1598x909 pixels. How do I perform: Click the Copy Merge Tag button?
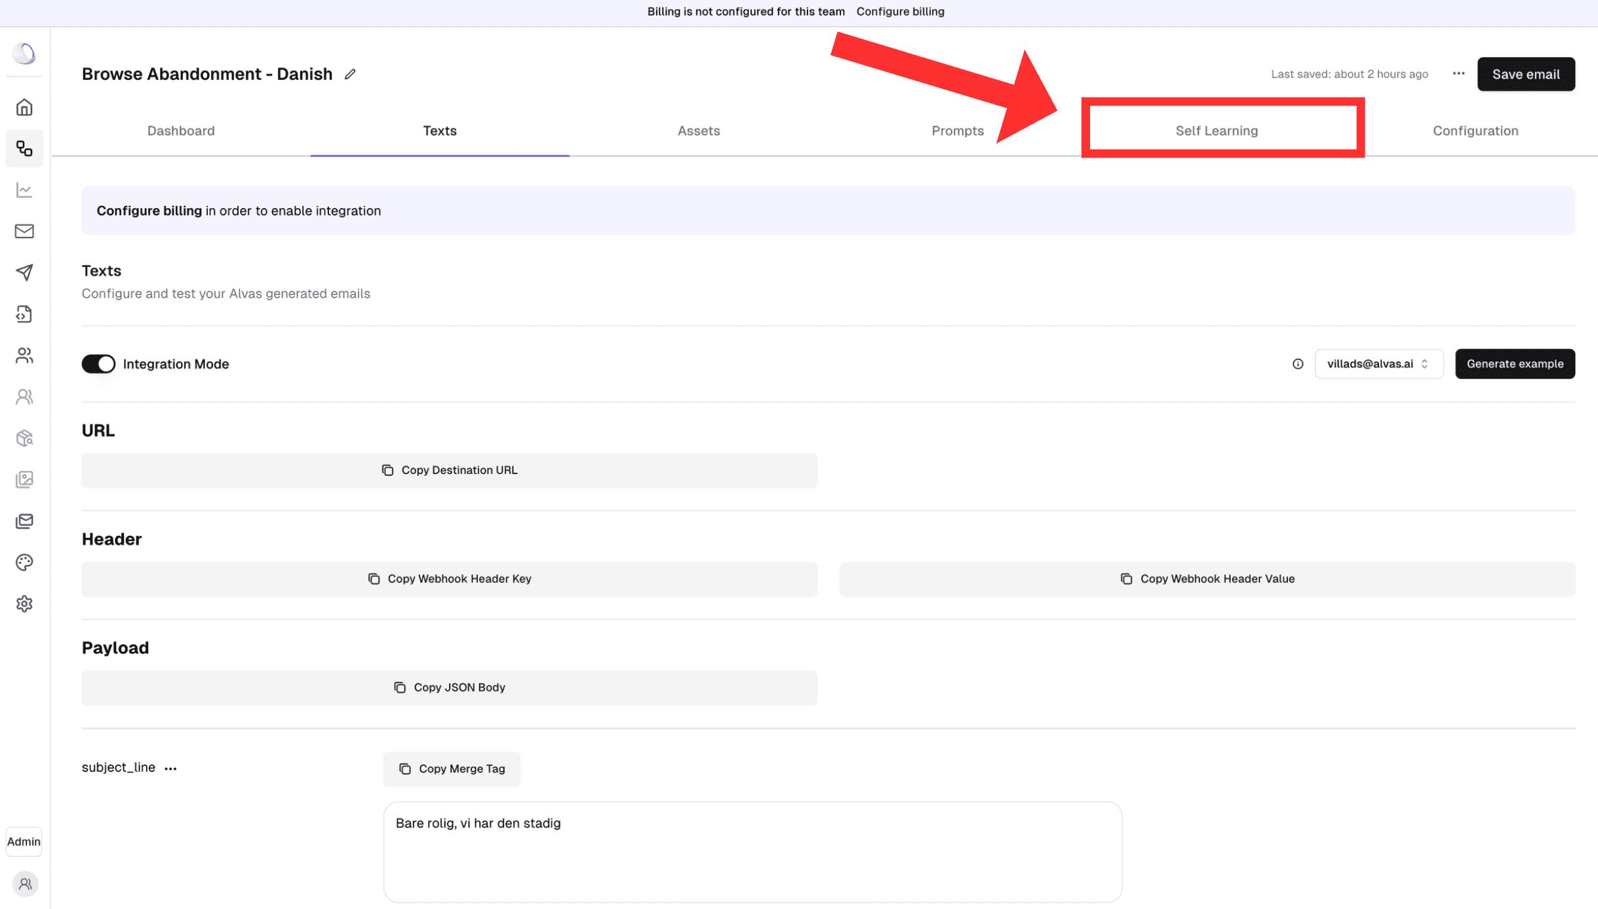(x=452, y=769)
